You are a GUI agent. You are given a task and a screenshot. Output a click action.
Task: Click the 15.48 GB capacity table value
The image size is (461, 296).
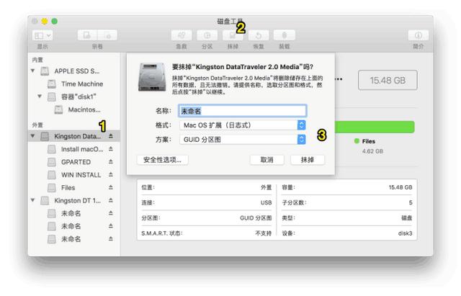tap(400, 187)
